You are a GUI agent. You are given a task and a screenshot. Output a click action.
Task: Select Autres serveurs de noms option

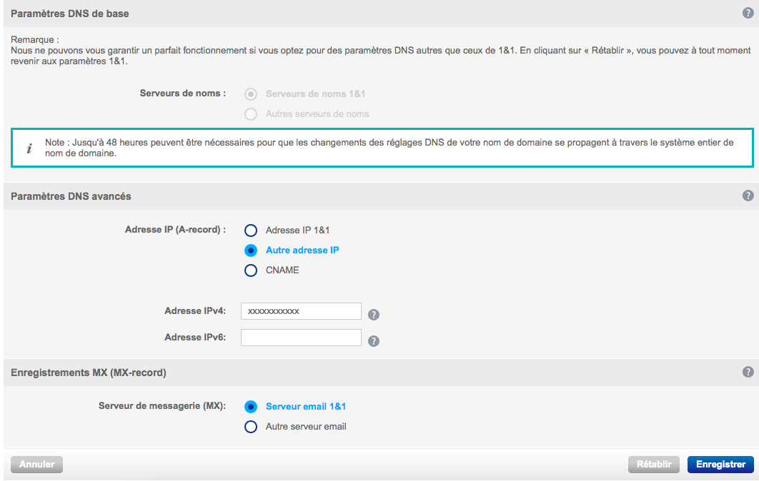point(251,114)
